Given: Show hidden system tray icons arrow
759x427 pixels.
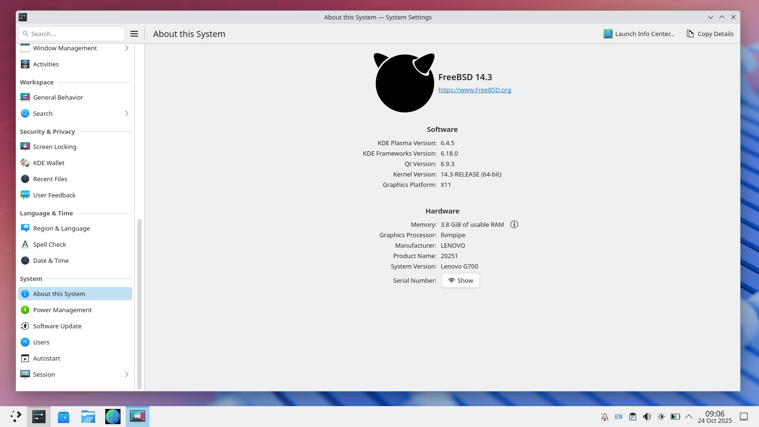Looking at the screenshot, I should coord(689,417).
